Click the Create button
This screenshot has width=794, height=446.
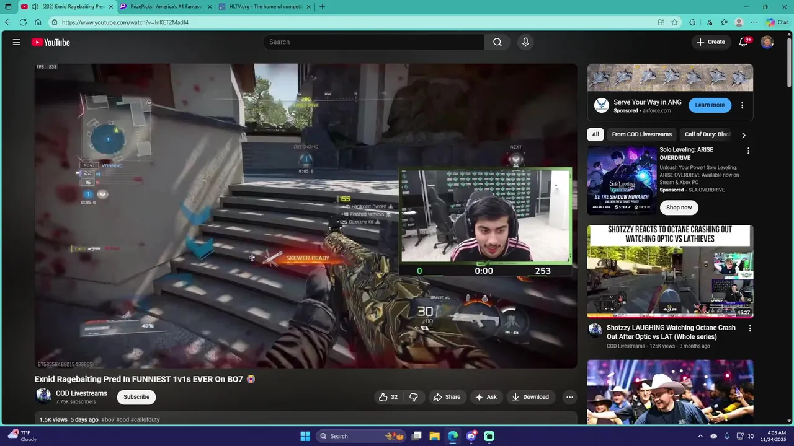(x=710, y=42)
